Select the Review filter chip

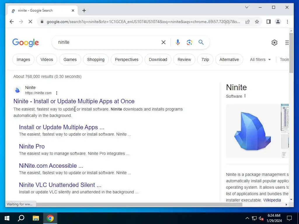[184, 60]
